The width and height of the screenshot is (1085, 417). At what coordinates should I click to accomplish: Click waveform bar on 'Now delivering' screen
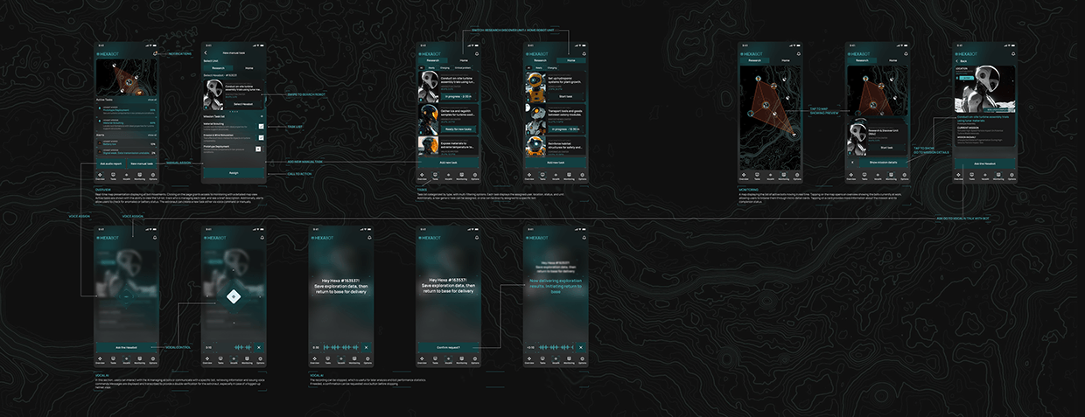[x=556, y=347]
